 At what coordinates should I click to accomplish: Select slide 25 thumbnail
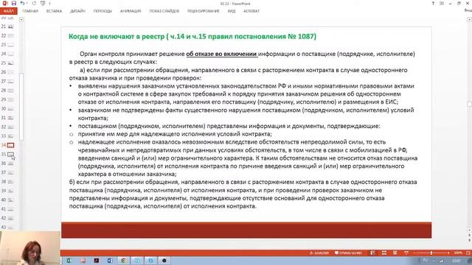pos(10,63)
